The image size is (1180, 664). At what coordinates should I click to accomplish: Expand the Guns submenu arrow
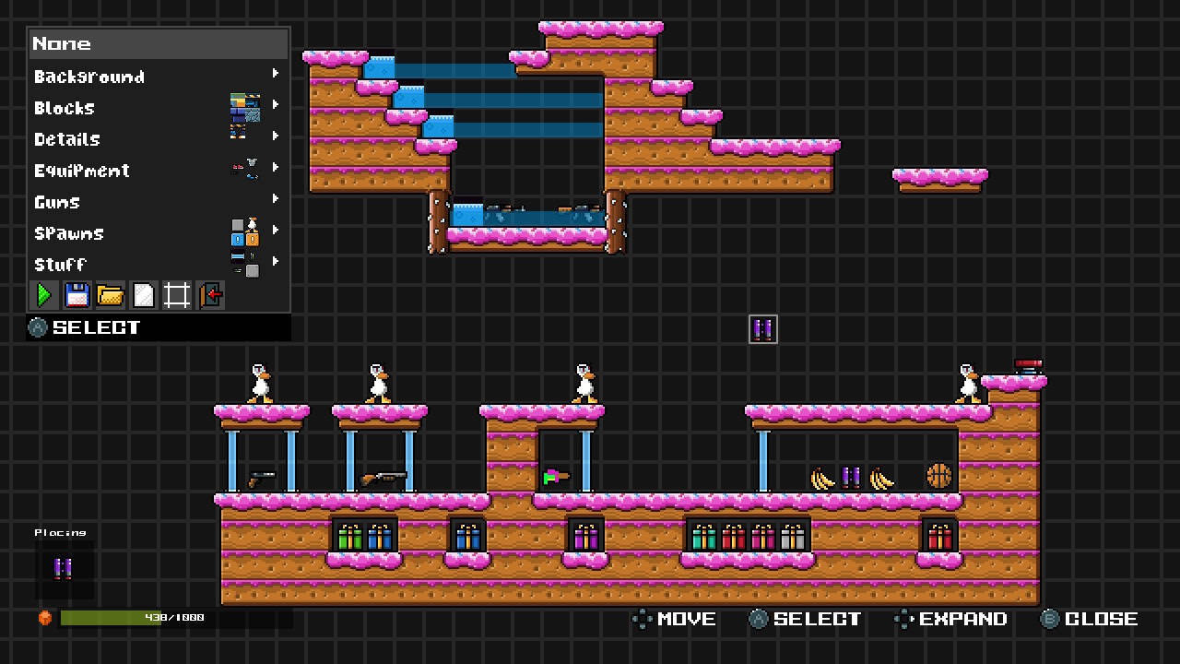coord(275,199)
